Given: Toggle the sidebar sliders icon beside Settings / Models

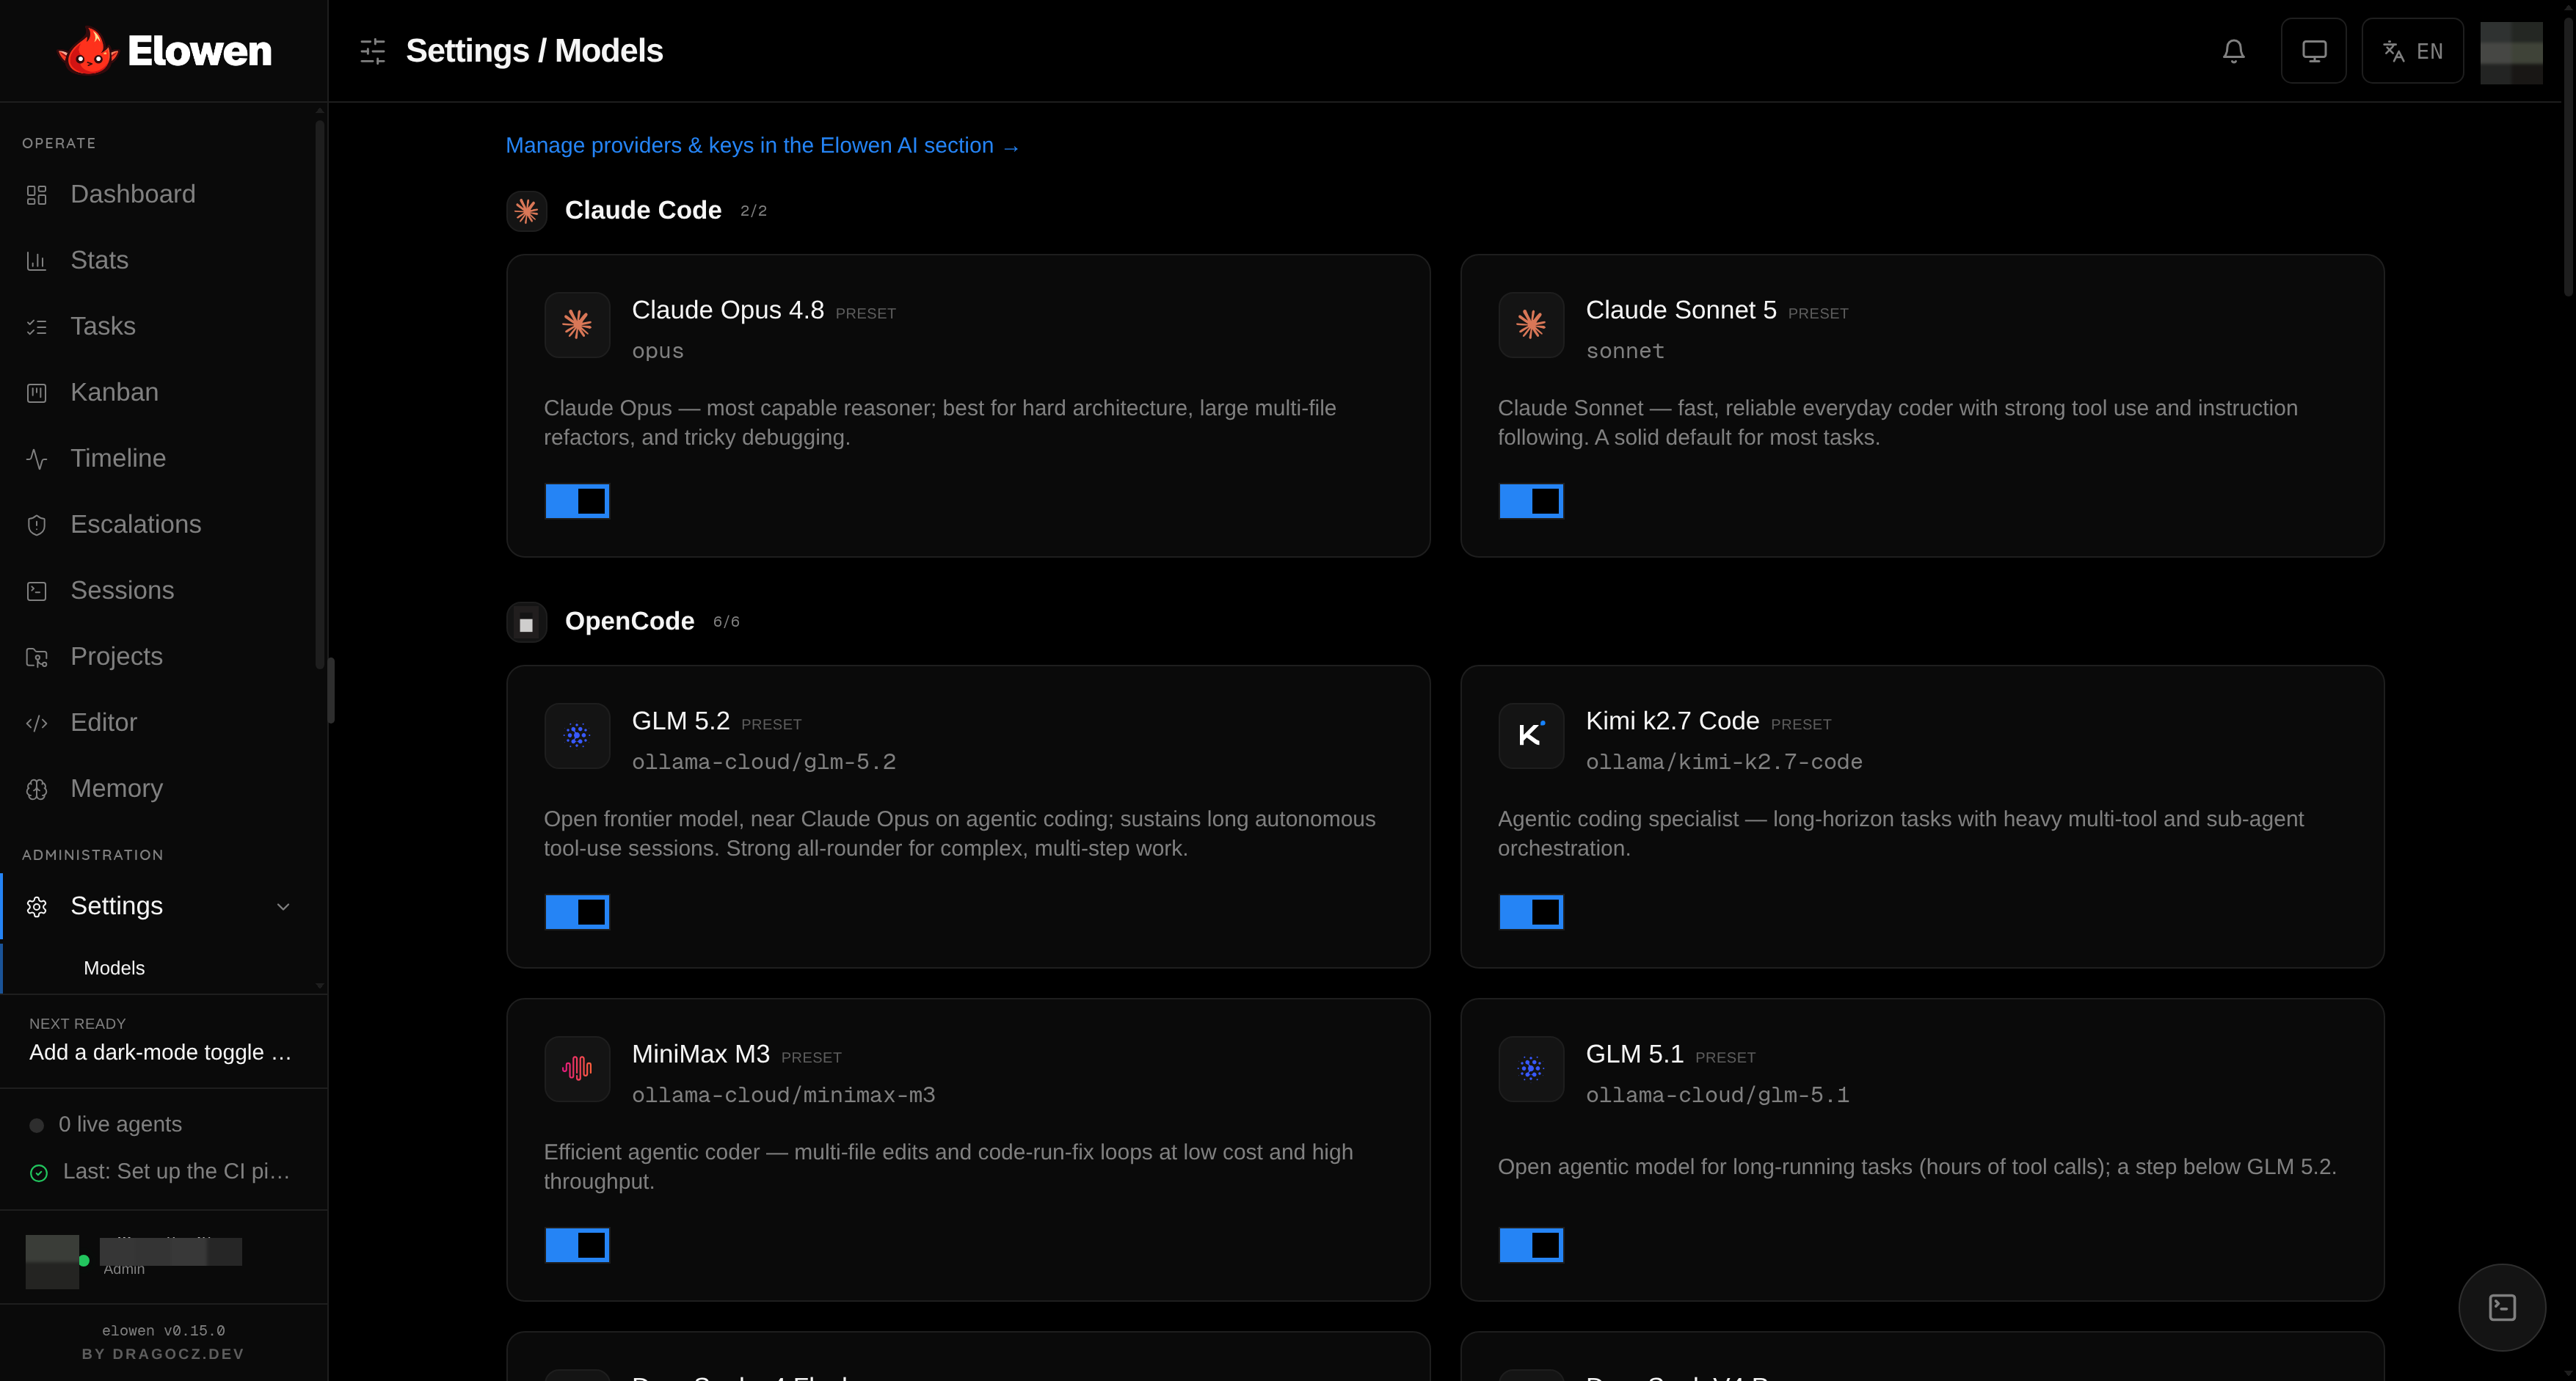Looking at the screenshot, I should (x=373, y=51).
